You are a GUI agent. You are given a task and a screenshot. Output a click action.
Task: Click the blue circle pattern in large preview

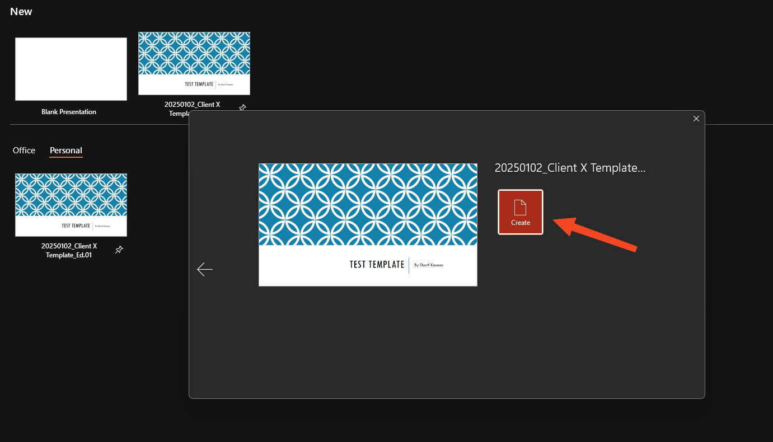coord(368,204)
